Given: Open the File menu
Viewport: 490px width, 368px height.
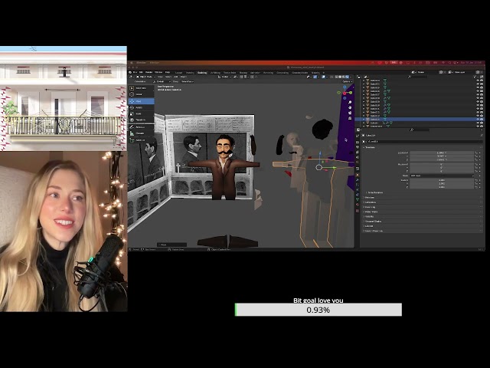Looking at the screenshot, I should coord(135,72).
